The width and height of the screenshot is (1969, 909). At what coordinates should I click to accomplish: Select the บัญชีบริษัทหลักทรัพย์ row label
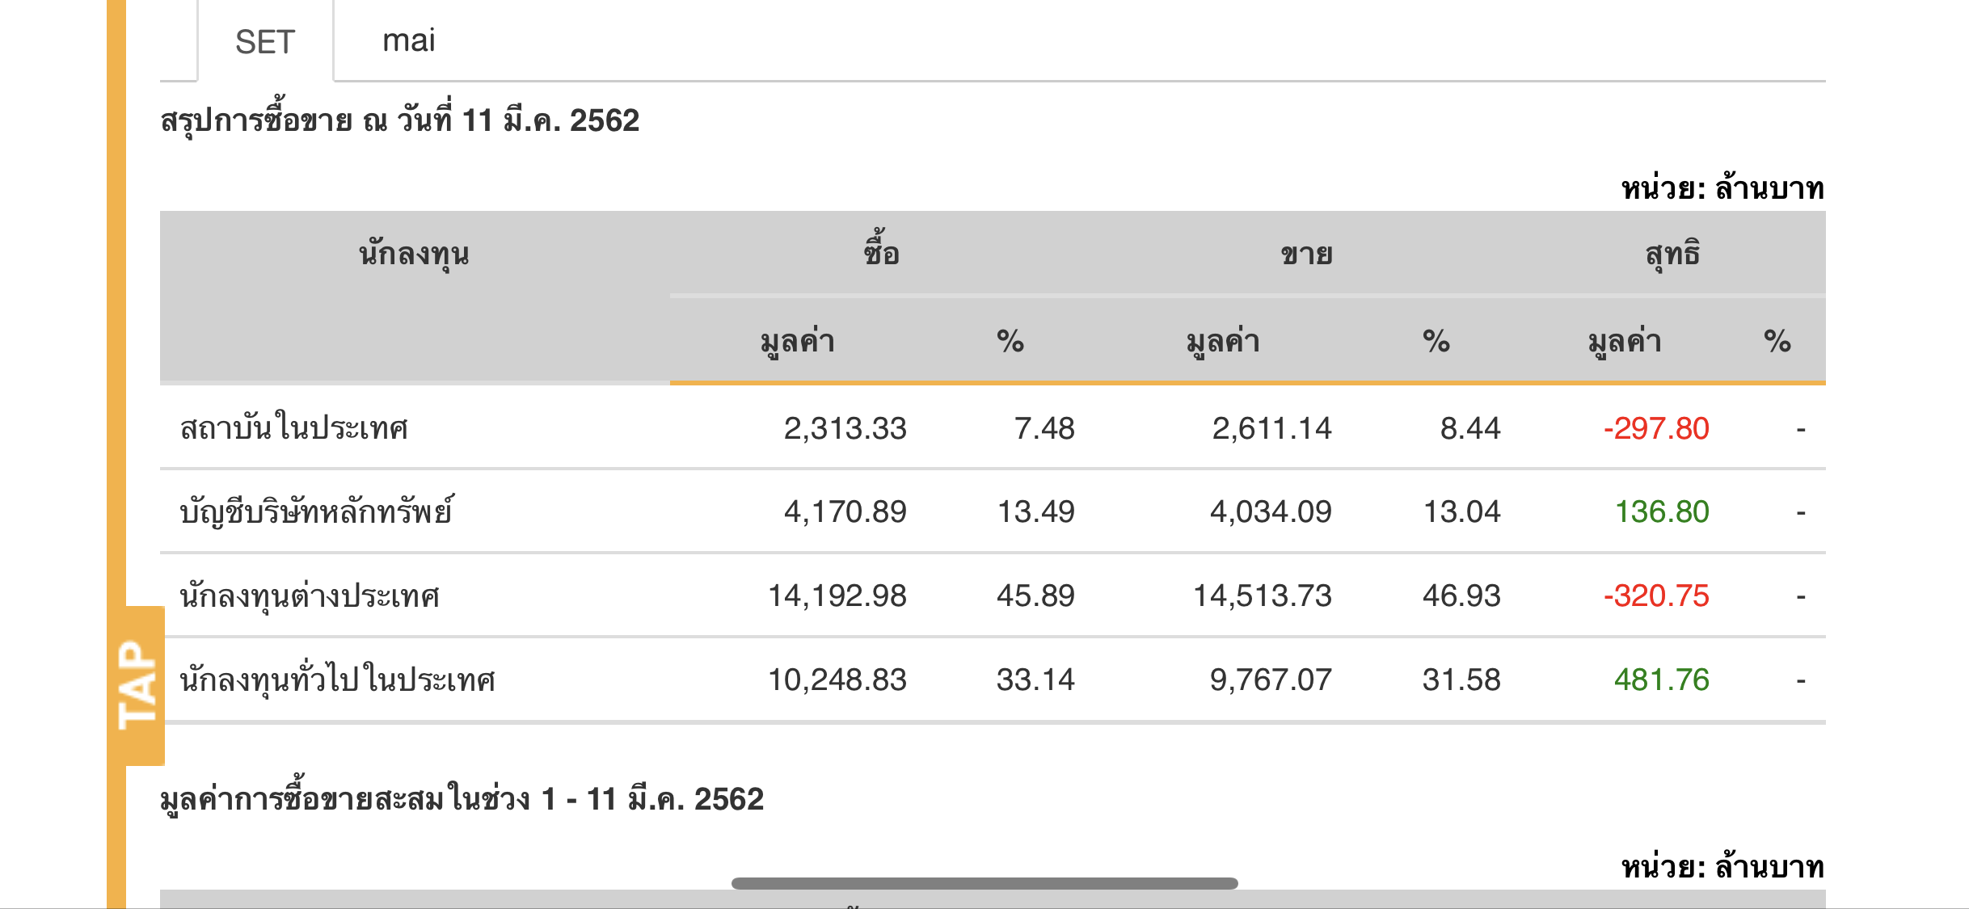[317, 511]
